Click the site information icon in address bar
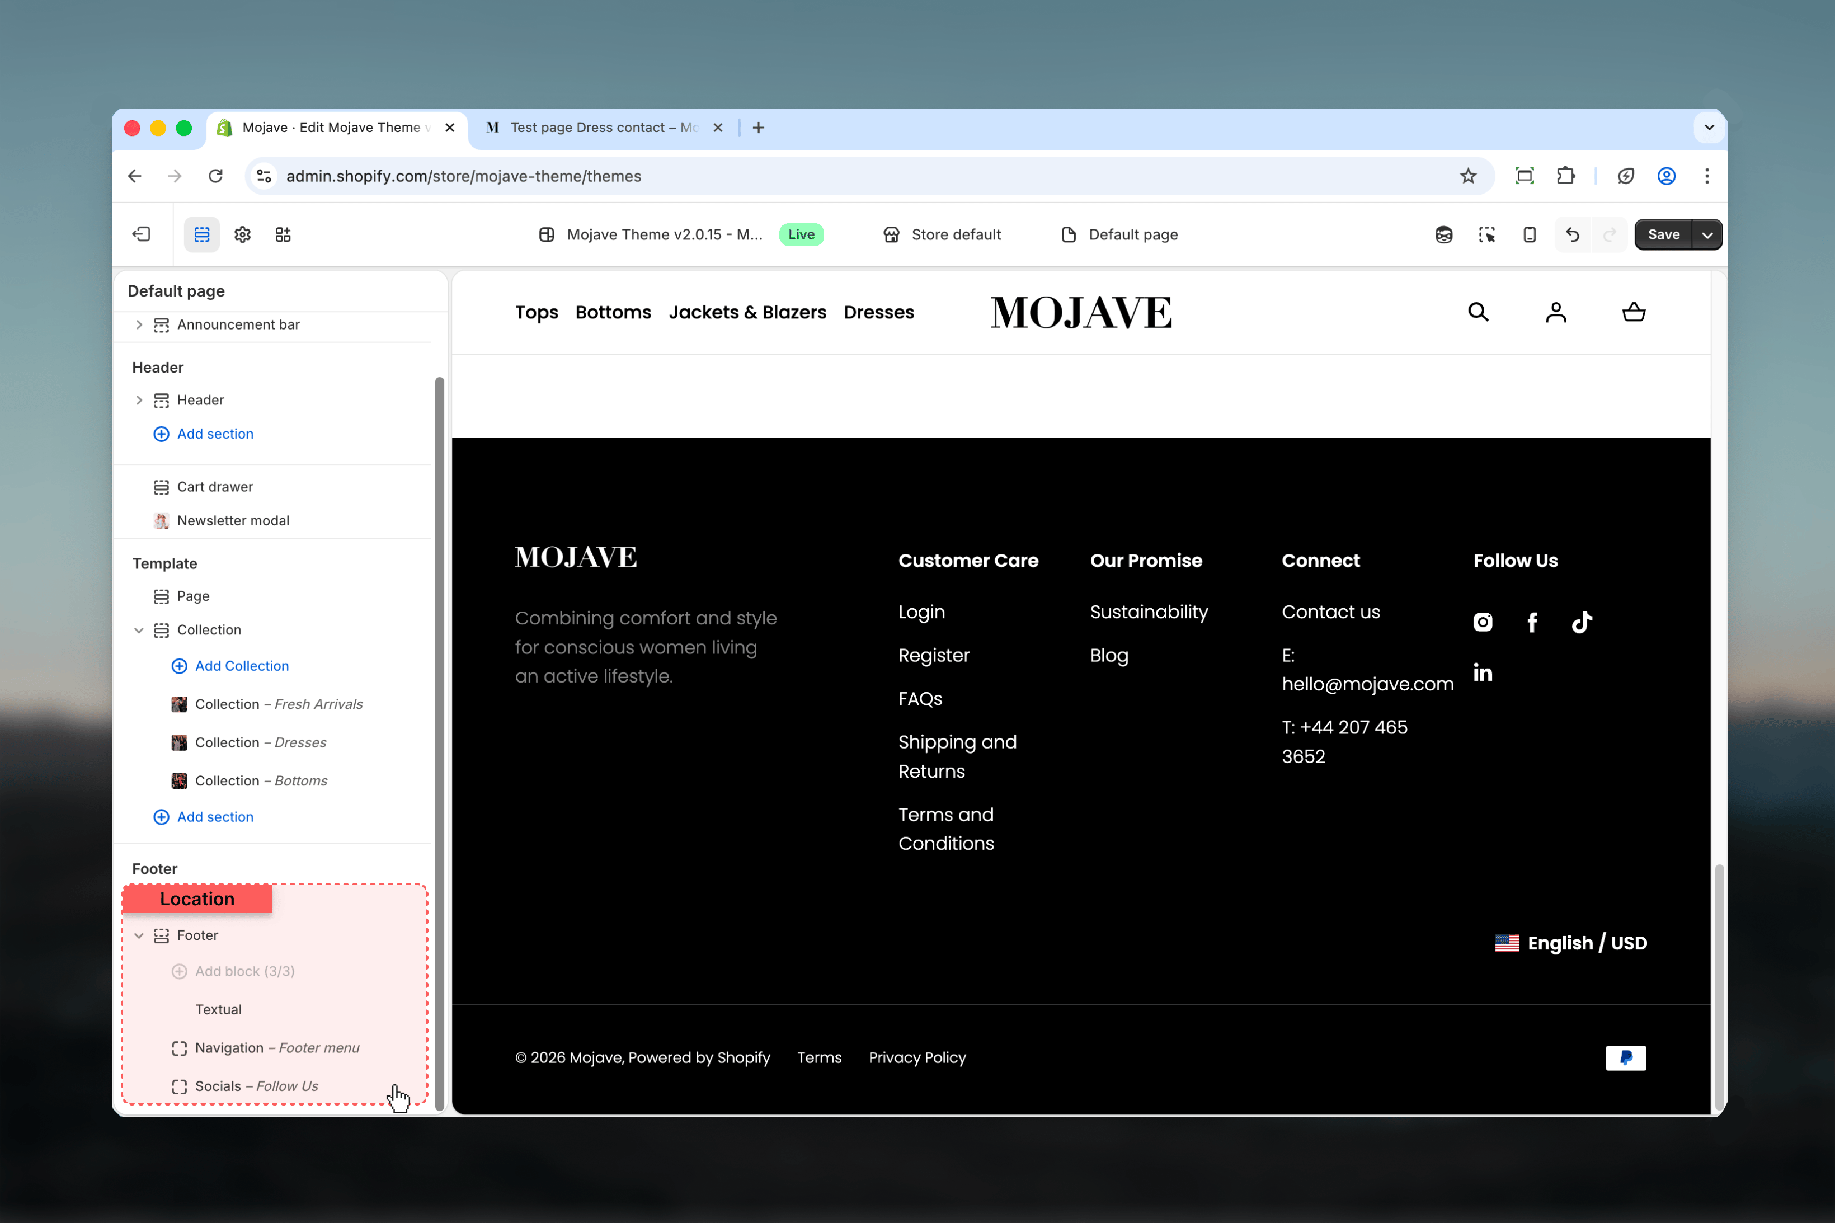Screen dimensions: 1835x1223 265,176
